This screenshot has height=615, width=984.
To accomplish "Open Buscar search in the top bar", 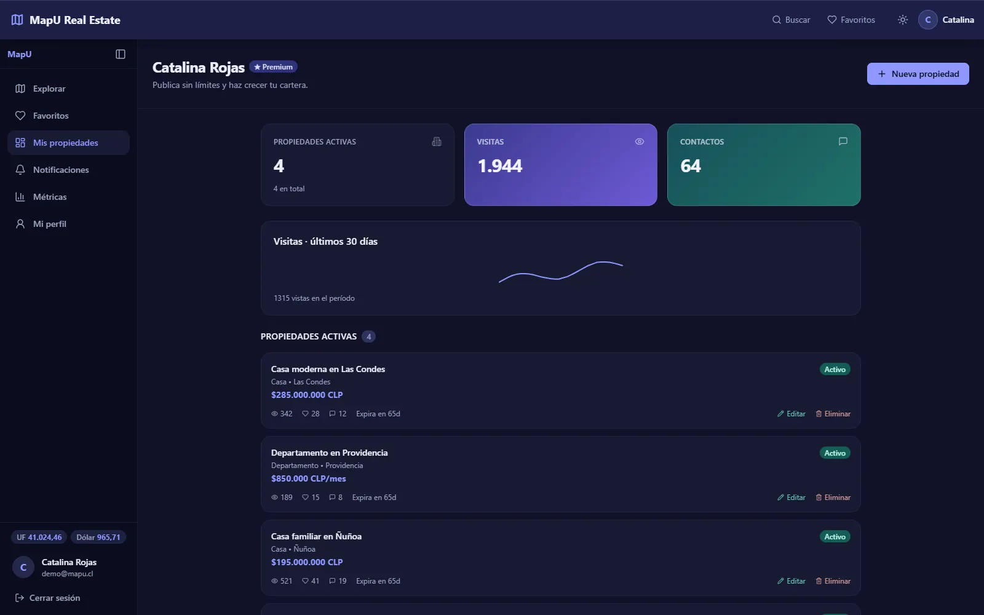I will click(x=791, y=20).
